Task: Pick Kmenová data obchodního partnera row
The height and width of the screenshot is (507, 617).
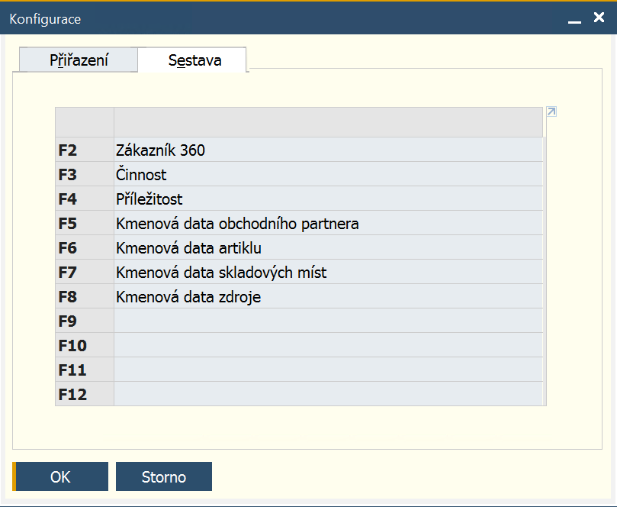Action: (328, 223)
